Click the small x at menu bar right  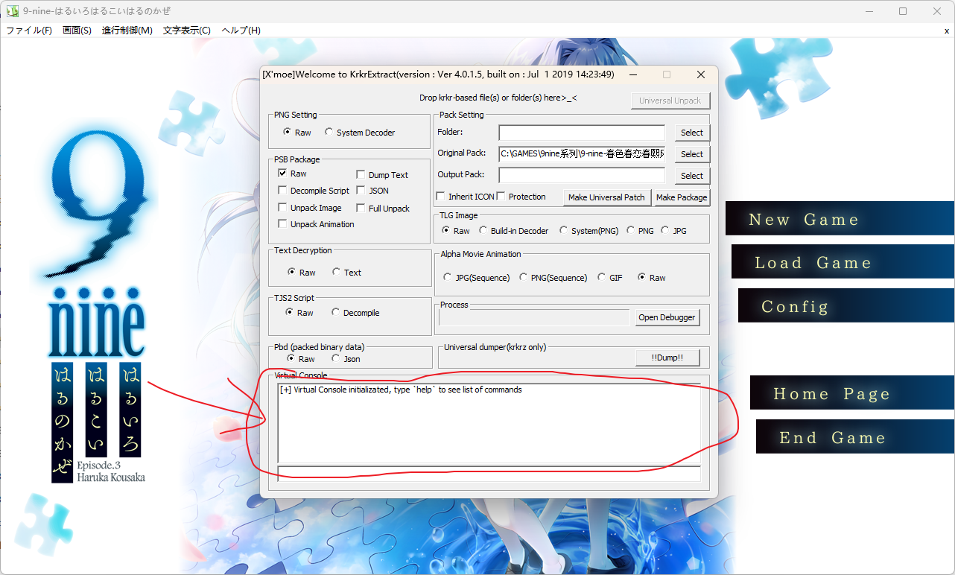pos(947,31)
